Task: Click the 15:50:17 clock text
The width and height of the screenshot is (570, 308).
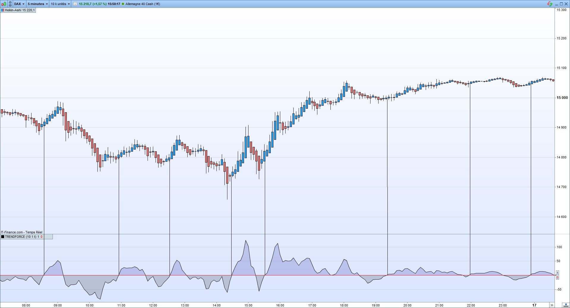Action: (114, 4)
